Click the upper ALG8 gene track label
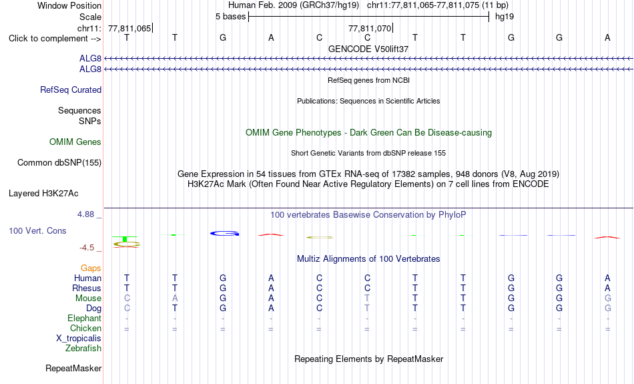 (x=90, y=59)
